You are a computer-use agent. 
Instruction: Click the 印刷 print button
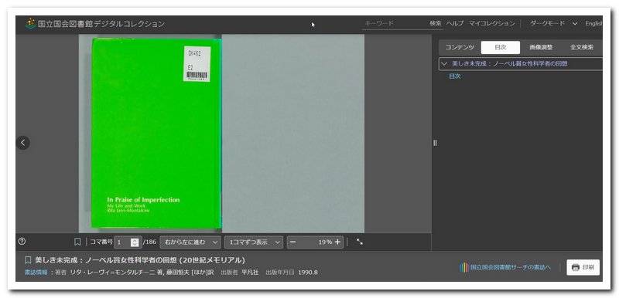tap(583, 267)
